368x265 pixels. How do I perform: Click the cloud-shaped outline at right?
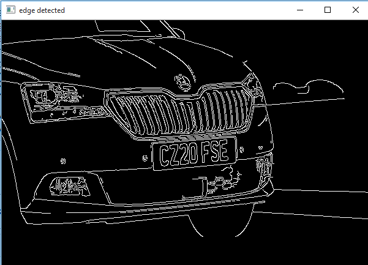point(308,87)
